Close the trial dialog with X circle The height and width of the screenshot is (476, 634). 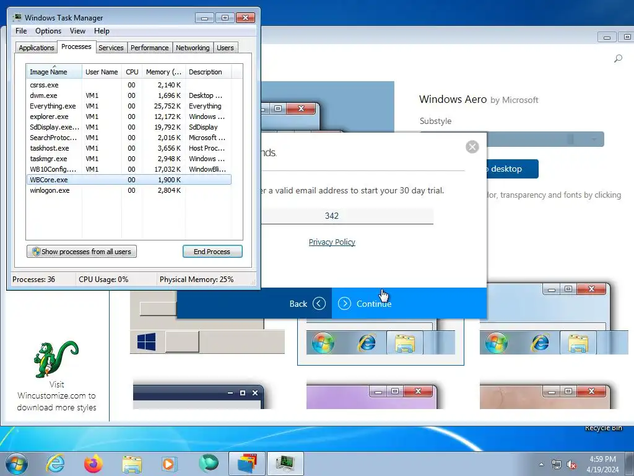click(x=472, y=146)
